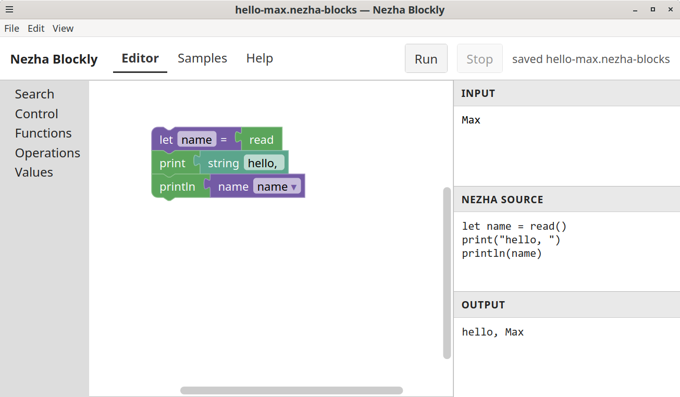Edit the string value field 'hello,'

[x=264, y=163]
